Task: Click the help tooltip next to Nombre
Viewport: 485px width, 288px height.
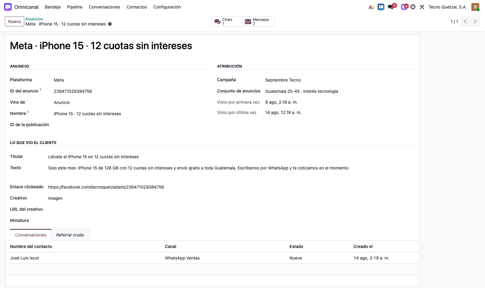Action: pyautogui.click(x=28, y=112)
